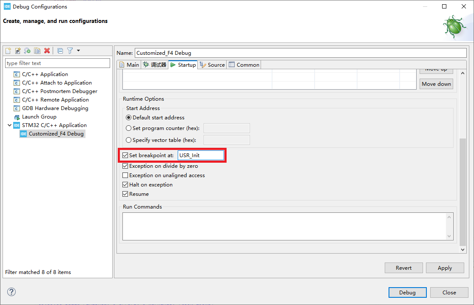
Task: Start debugging with the Debug button
Action: (x=407, y=292)
